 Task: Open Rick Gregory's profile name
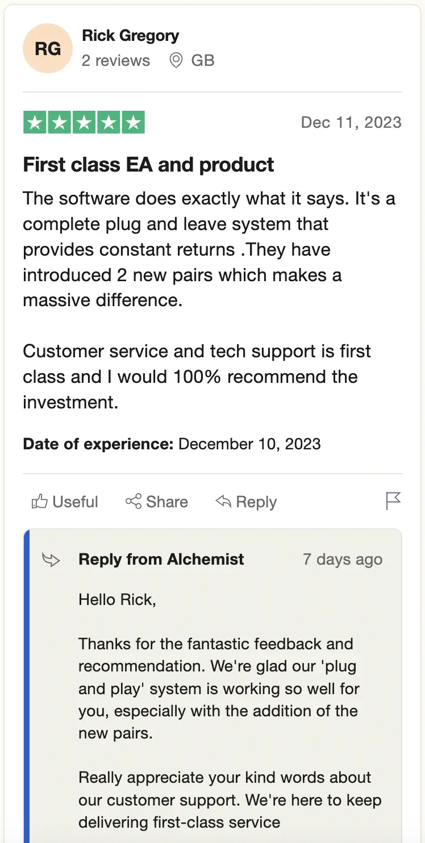click(x=130, y=36)
